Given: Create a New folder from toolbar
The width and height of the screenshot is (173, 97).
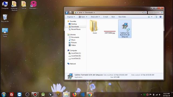Looking at the screenshot, I should click(122, 17).
